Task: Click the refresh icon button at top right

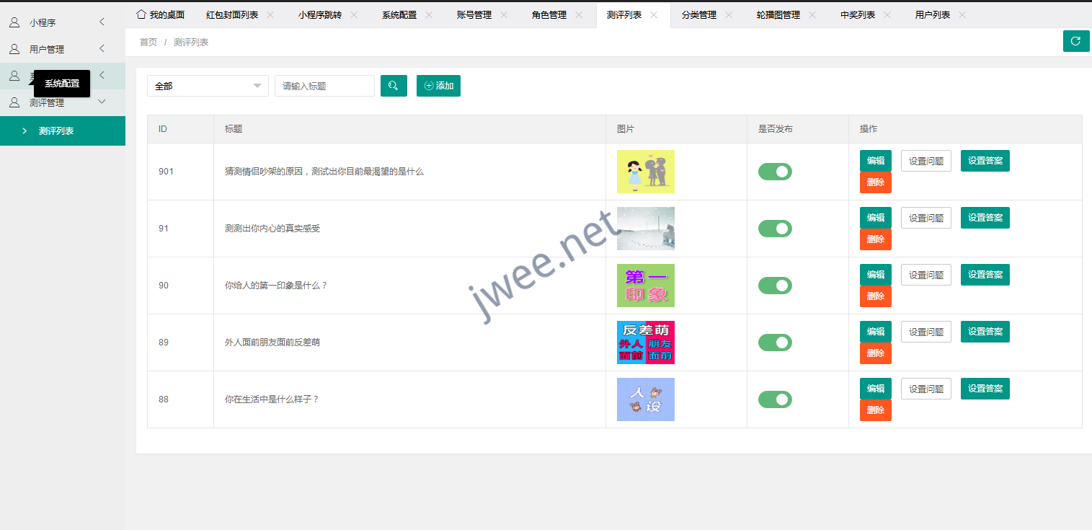Action: 1076,41
